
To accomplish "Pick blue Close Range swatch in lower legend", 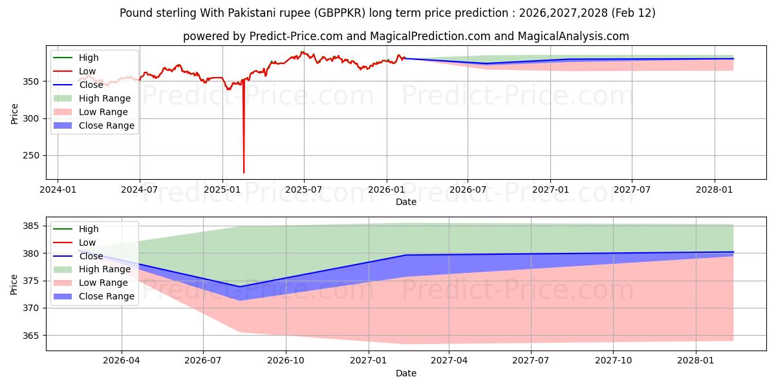I will tap(64, 297).
